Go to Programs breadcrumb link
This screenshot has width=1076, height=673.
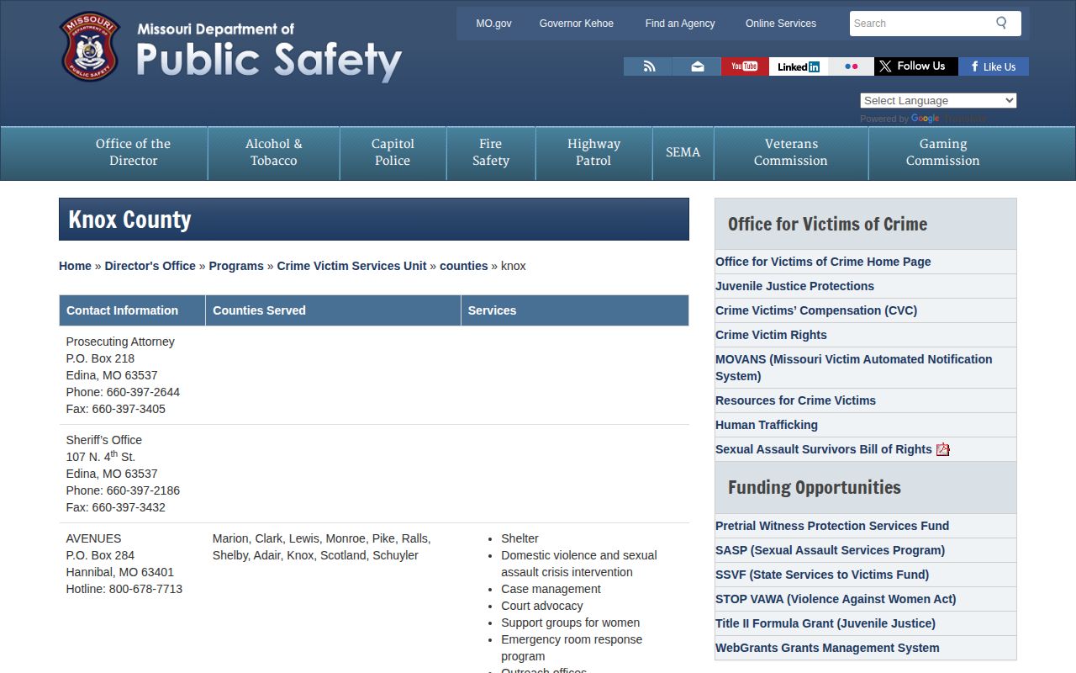point(236,266)
